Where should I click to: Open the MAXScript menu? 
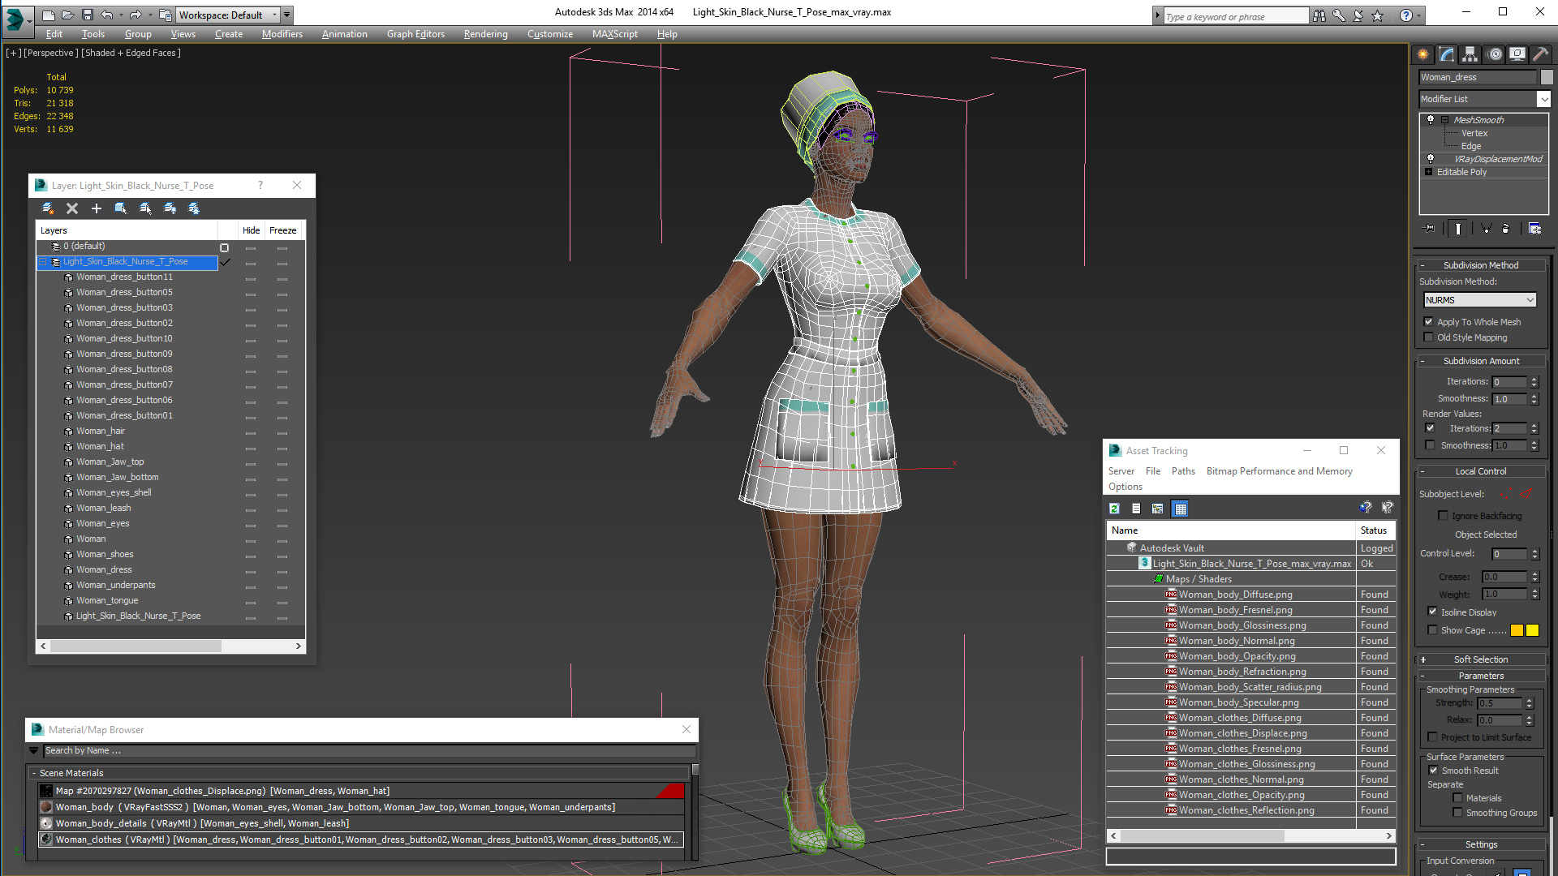(x=614, y=34)
